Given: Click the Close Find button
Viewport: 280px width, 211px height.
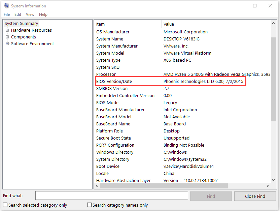Looking at the screenshot, I should pos(255,196).
